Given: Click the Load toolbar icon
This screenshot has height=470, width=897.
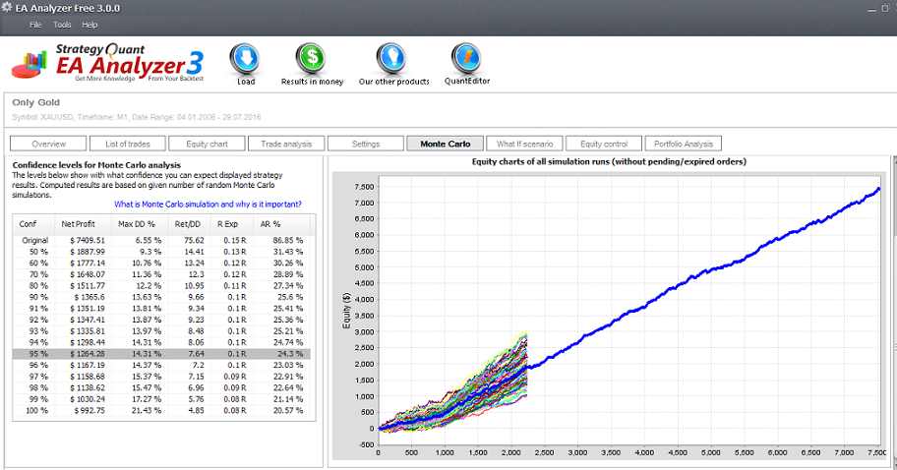Looking at the screenshot, I should point(246,59).
